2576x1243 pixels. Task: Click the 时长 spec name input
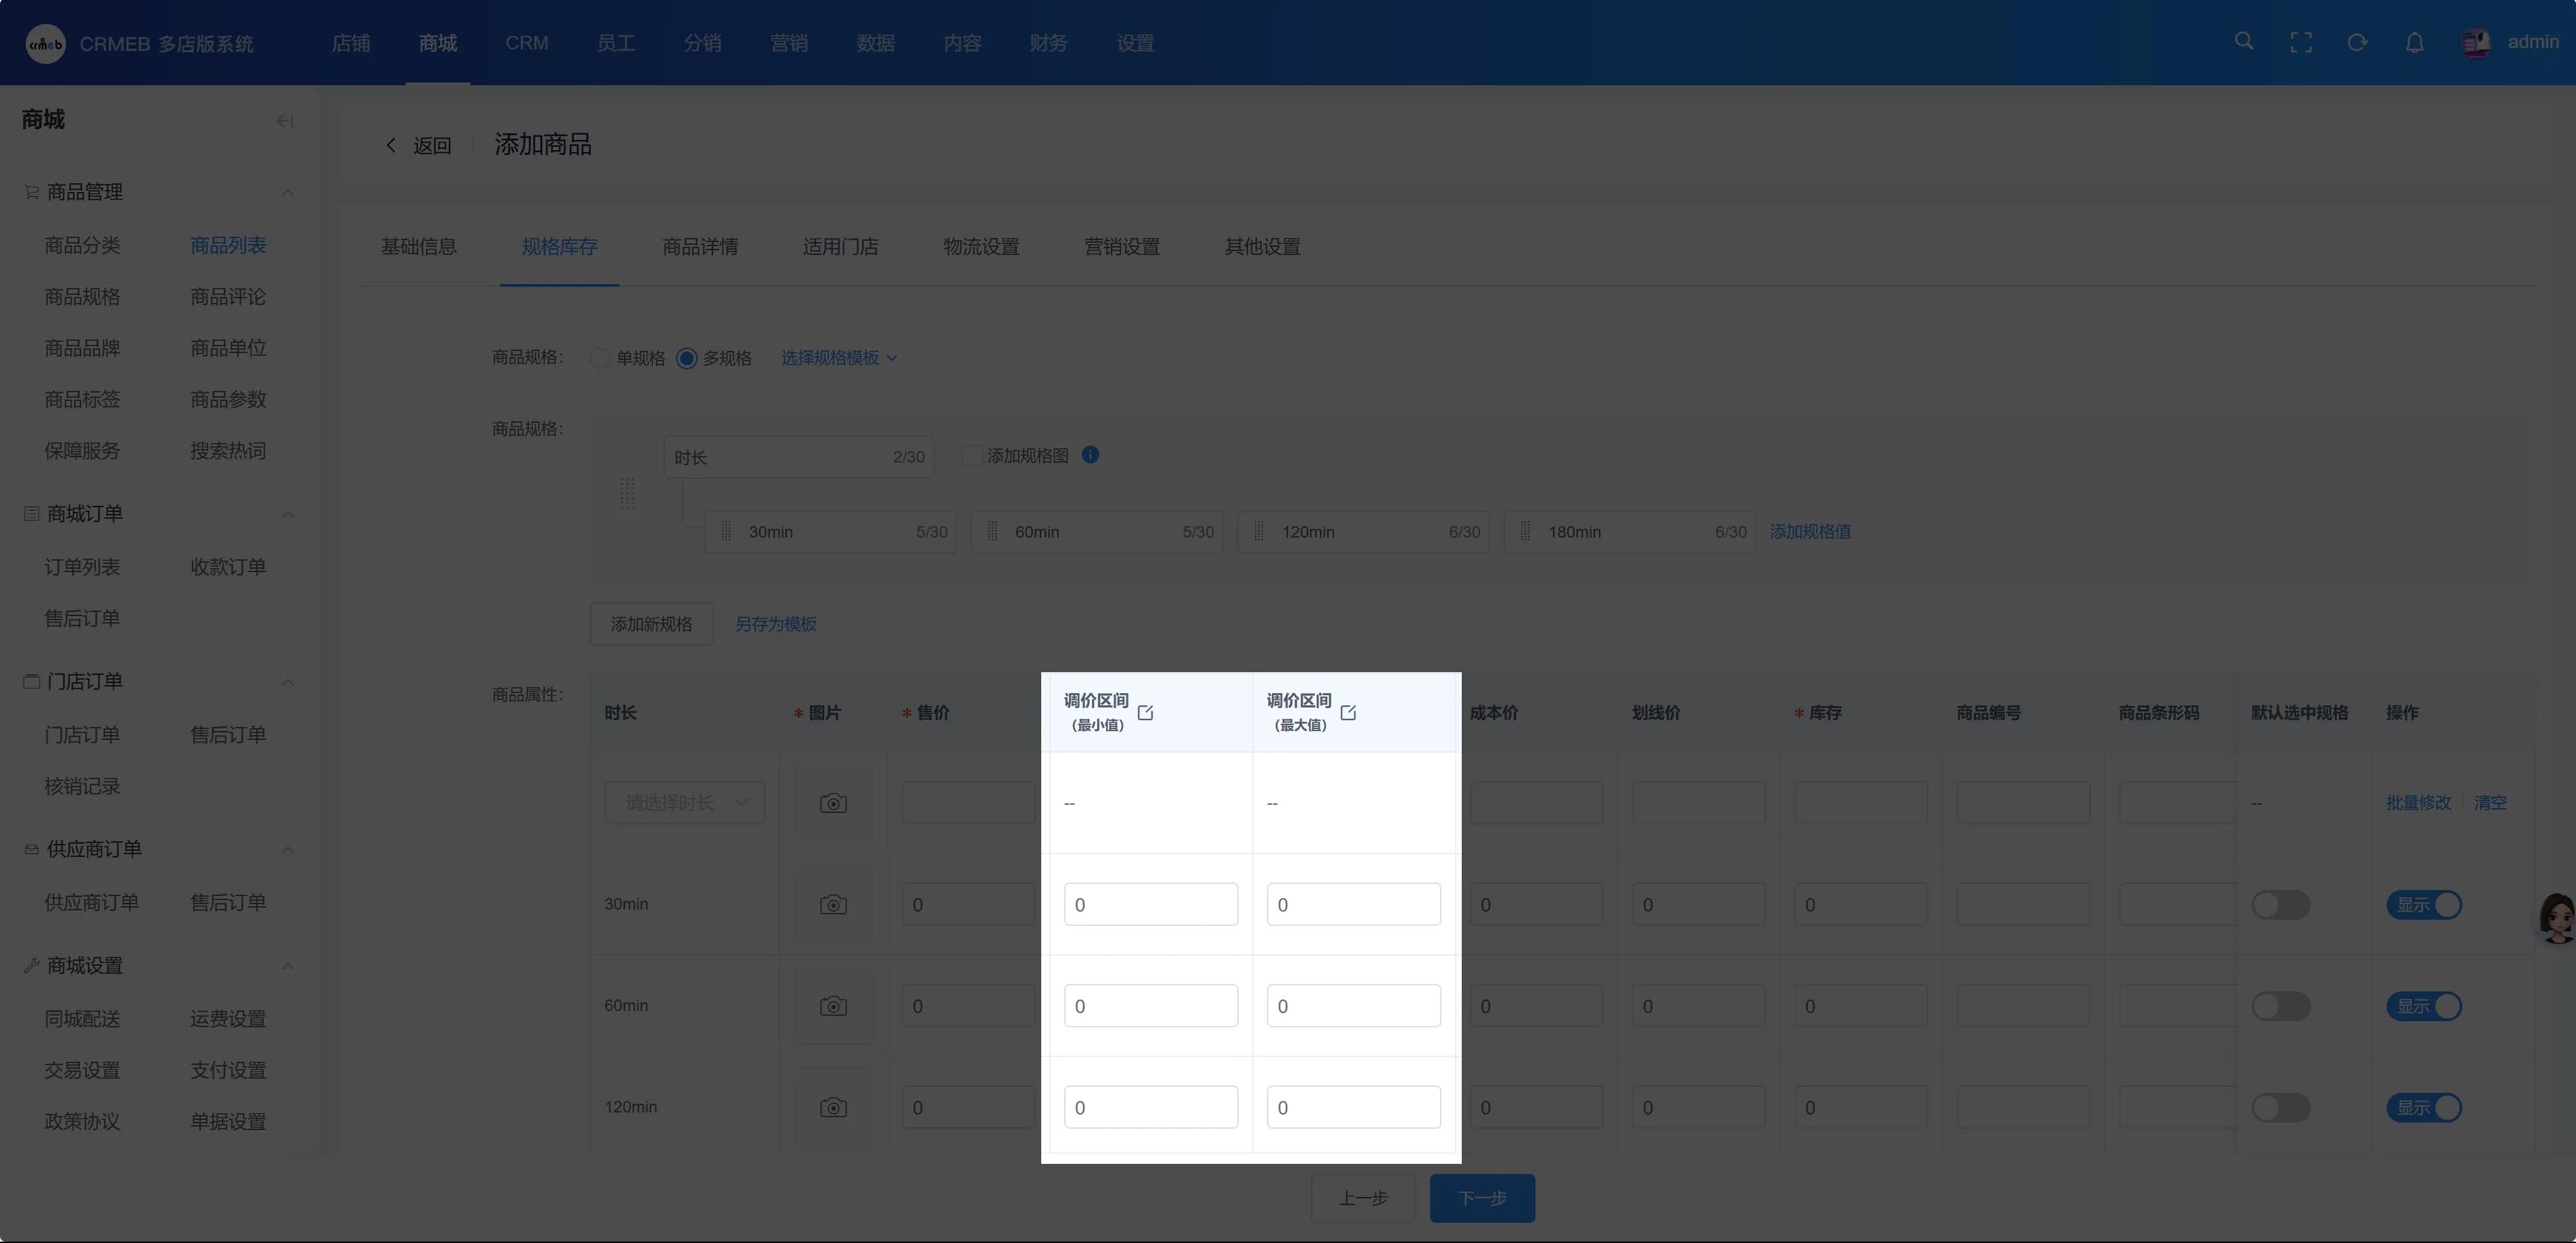pyautogui.click(x=799, y=457)
